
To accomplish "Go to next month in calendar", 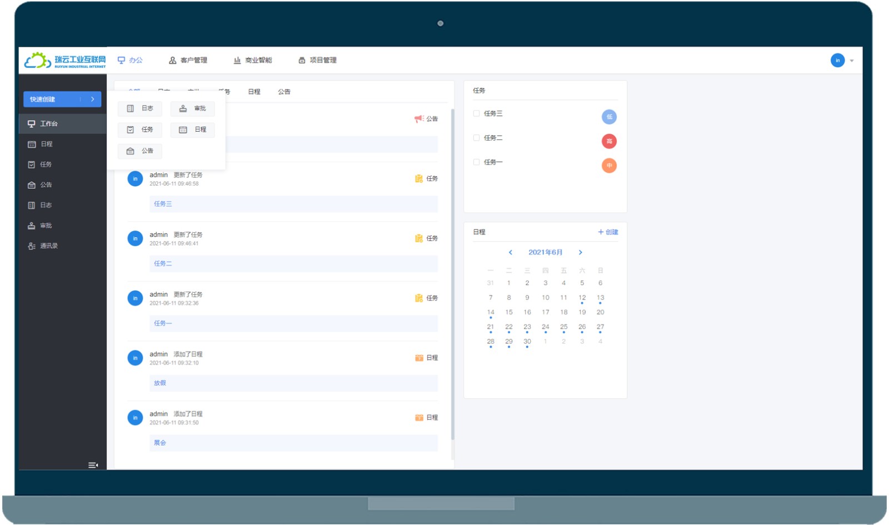I will point(581,252).
